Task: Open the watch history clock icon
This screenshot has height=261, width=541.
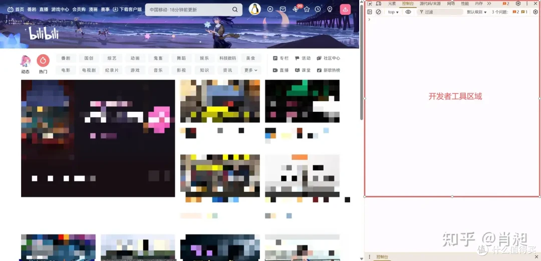Action: coord(318,10)
